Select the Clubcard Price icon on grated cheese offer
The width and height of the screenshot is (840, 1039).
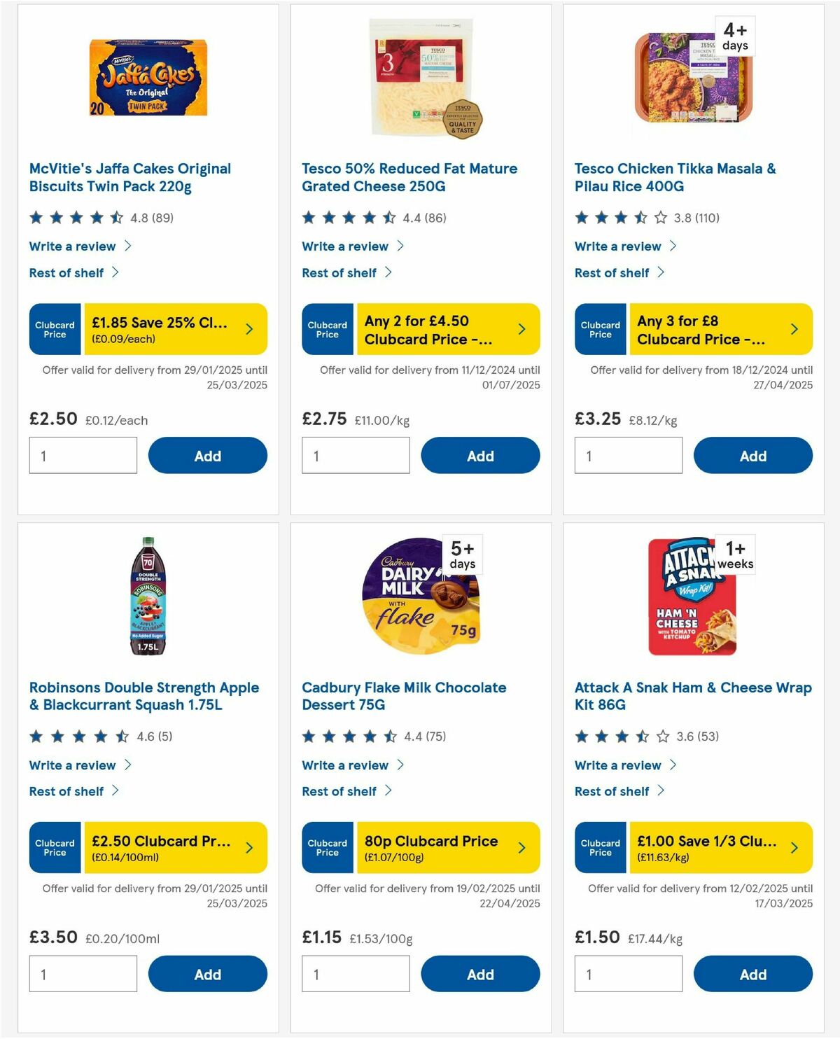click(327, 329)
